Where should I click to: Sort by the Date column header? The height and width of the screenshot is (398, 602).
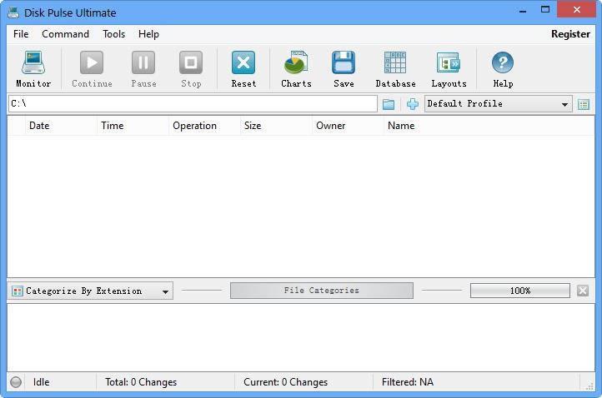[x=61, y=126]
